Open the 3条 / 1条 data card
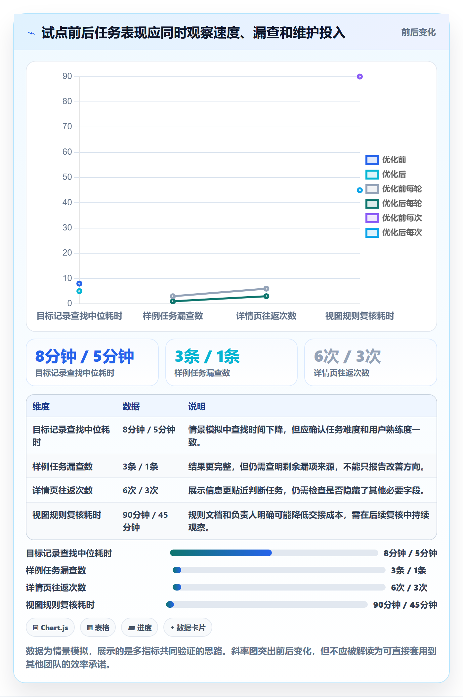Viewport: 463px width, 697px height. click(232, 362)
